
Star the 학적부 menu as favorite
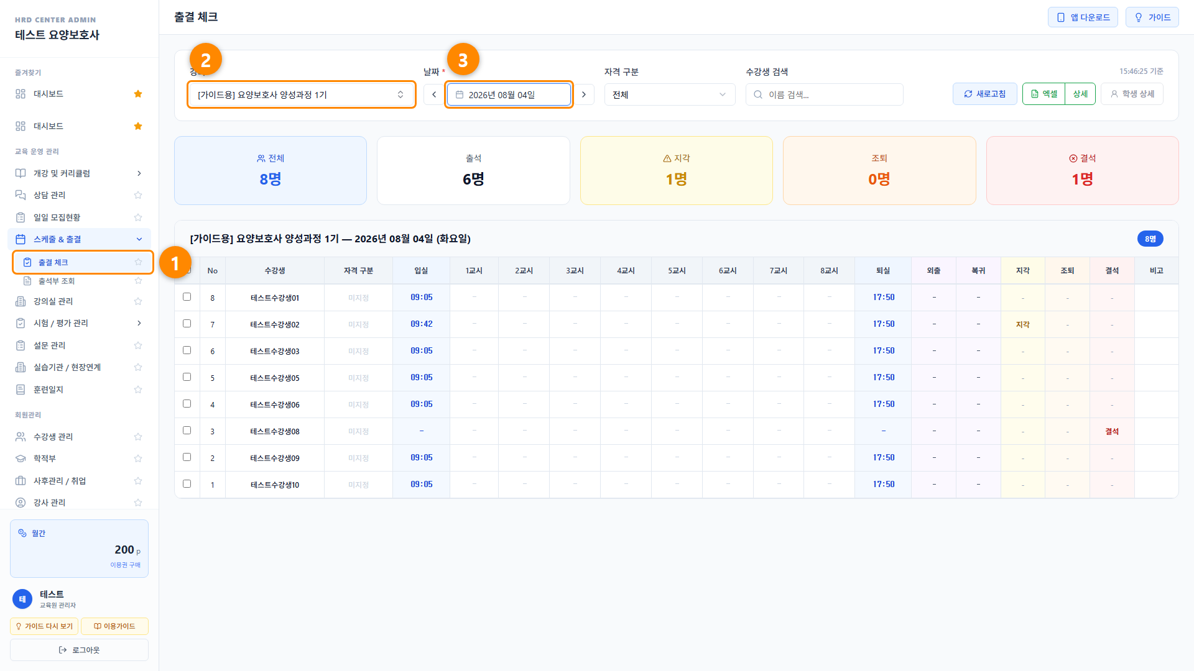pyautogui.click(x=138, y=459)
